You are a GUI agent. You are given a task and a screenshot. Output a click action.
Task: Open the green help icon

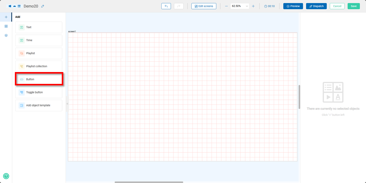tap(6, 176)
